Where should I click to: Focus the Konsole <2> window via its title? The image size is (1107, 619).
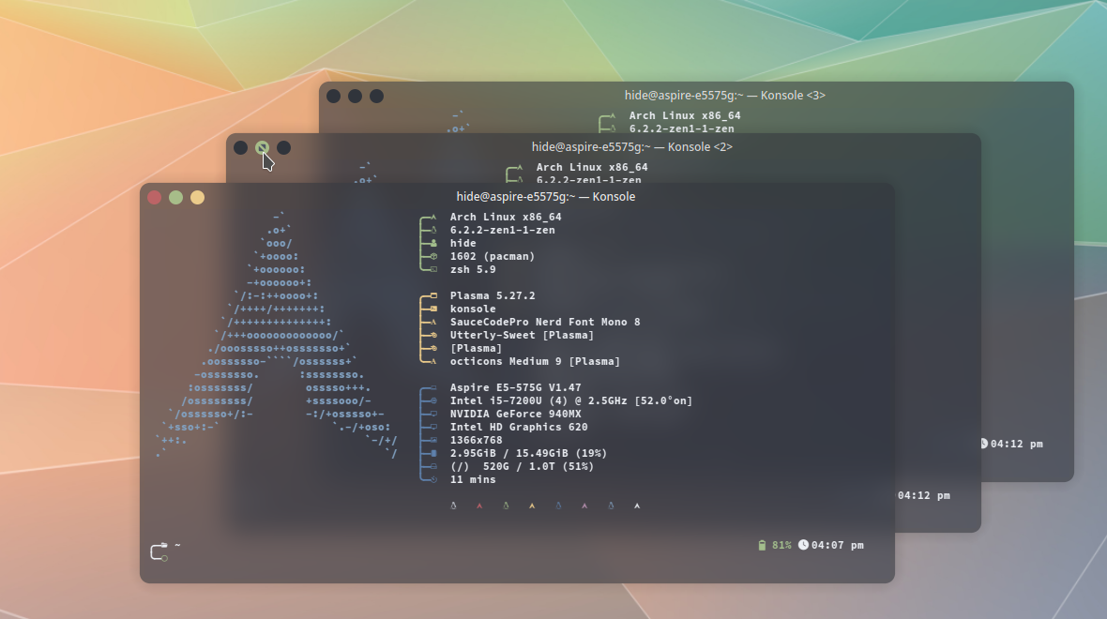click(x=632, y=147)
